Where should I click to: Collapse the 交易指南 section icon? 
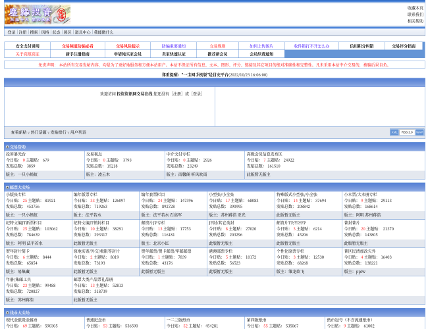pos(7,147)
